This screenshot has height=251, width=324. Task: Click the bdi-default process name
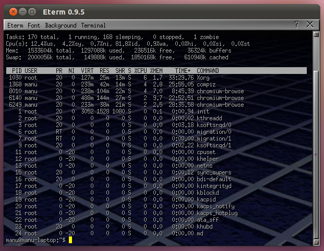(x=214, y=179)
